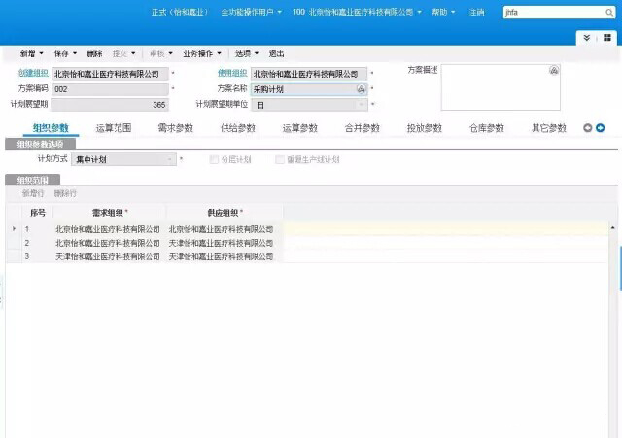Open 全功能操作用户 user menu
622x438 pixels.
[x=251, y=13]
